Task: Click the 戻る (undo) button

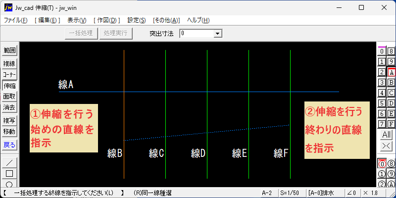Action: [x=9, y=145]
